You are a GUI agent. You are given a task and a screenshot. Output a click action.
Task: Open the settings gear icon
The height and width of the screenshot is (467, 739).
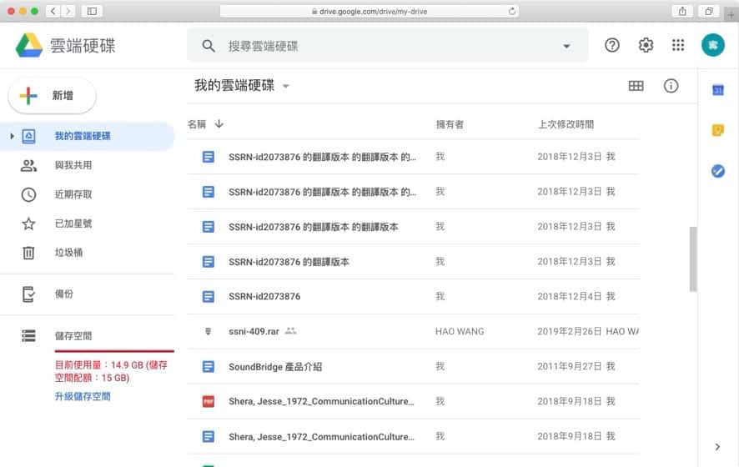[x=646, y=45]
